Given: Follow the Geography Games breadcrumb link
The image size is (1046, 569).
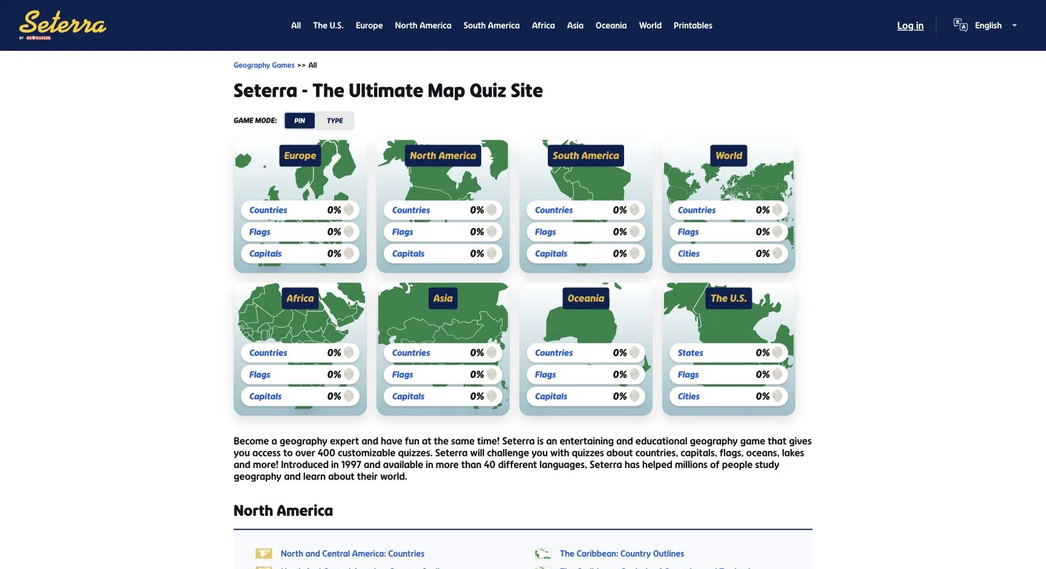Looking at the screenshot, I should [264, 65].
